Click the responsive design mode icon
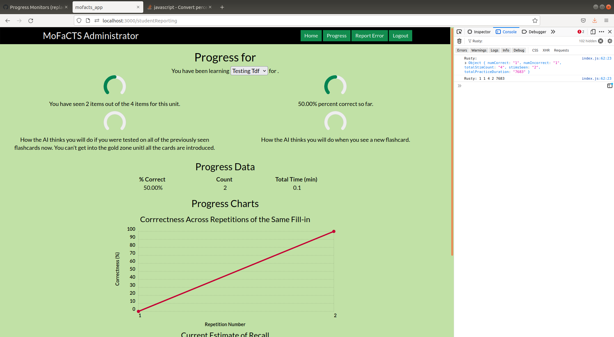The height and width of the screenshot is (337, 614). coord(593,32)
